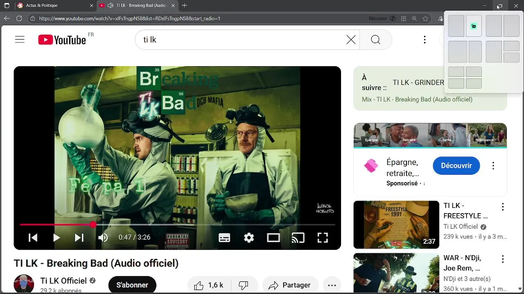The height and width of the screenshot is (294, 524).
Task: Close the TI LK - Breaking Bad tab
Action: (x=173, y=6)
